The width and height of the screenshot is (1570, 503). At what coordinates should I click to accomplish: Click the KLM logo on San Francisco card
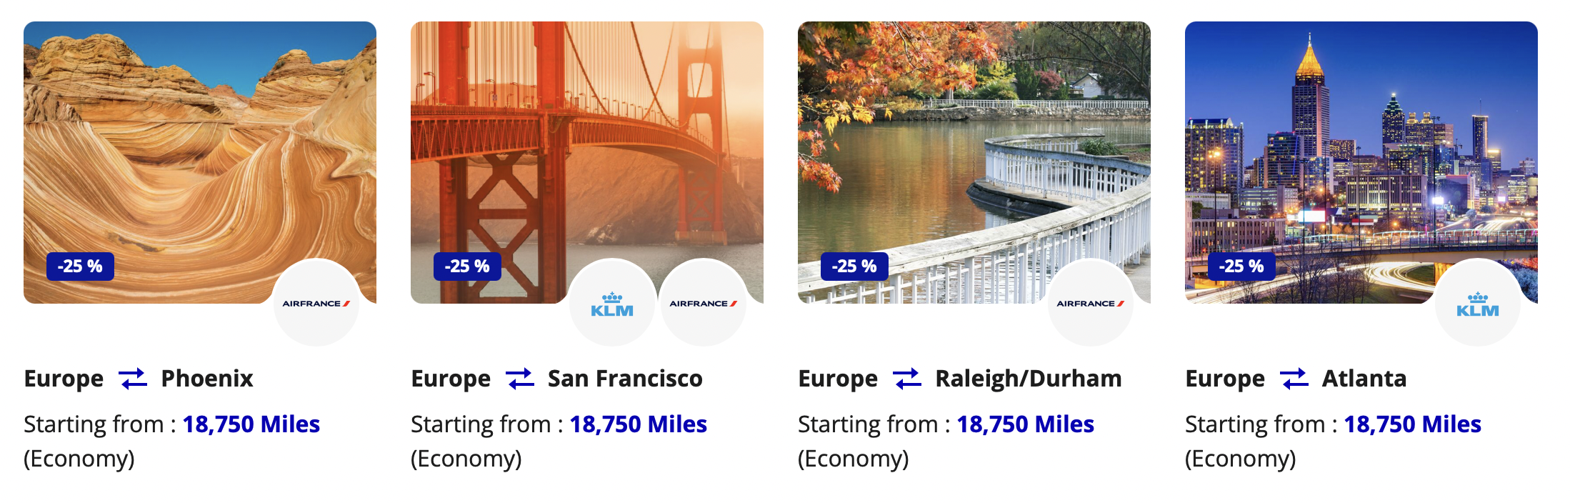[x=612, y=304]
